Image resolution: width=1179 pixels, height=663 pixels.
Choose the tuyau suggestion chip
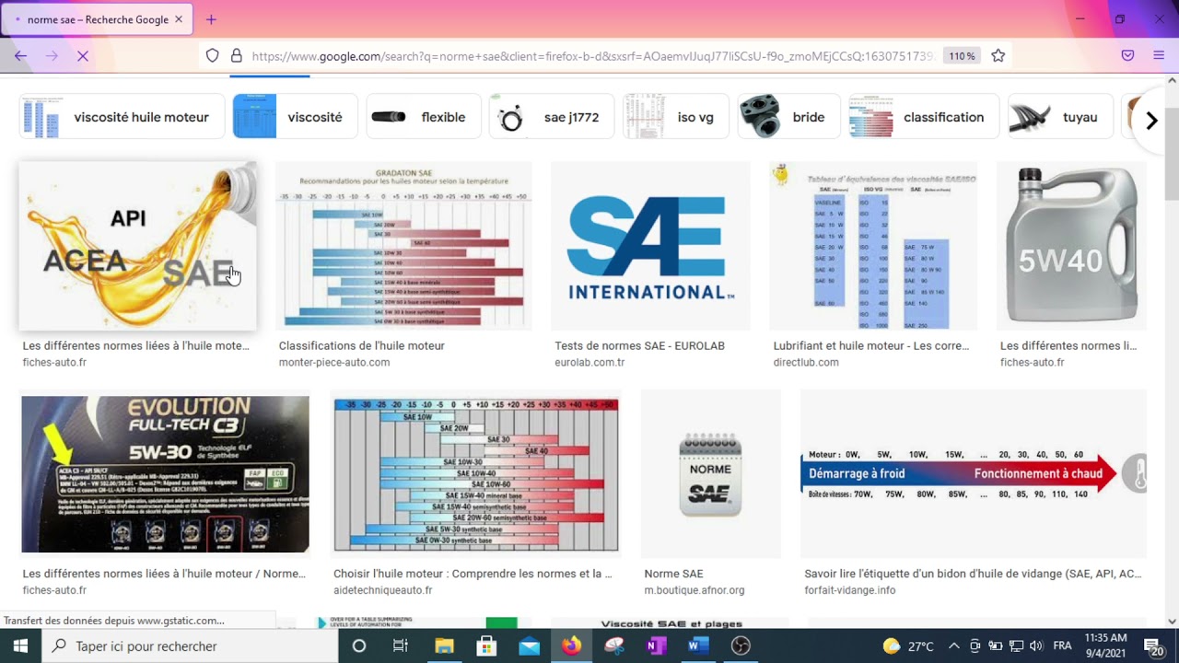1059,117
